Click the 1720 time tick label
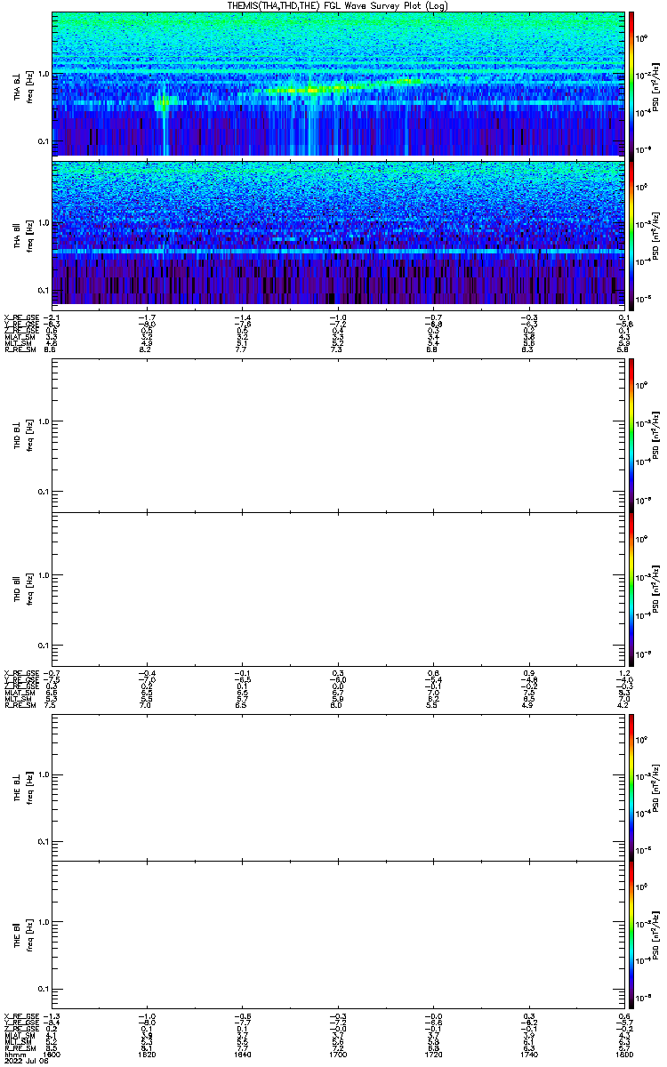 point(432,1055)
